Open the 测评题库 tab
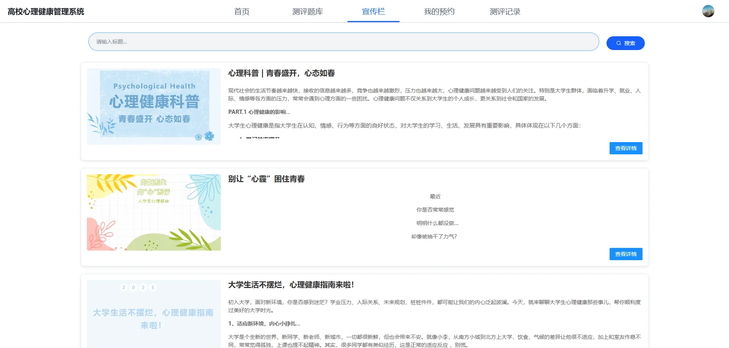The width and height of the screenshot is (729, 348). [308, 11]
